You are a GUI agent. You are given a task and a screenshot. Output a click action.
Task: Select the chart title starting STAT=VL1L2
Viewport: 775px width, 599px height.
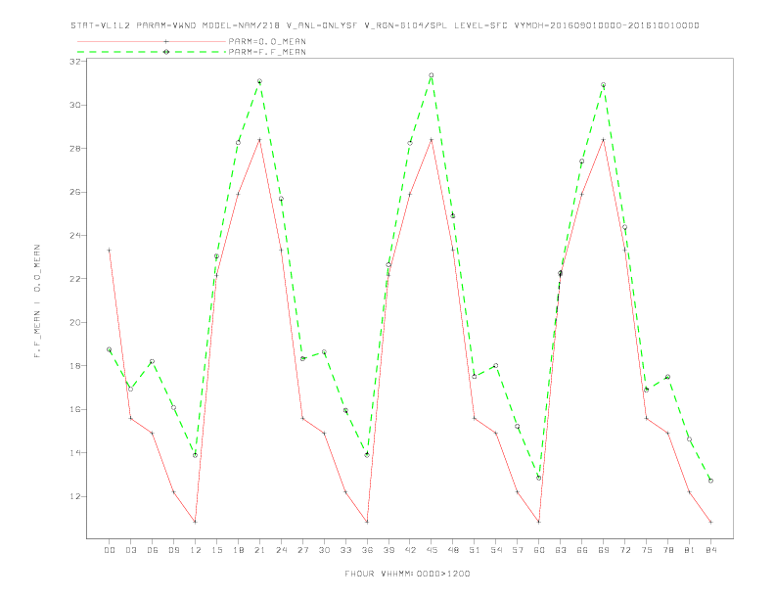385,25
